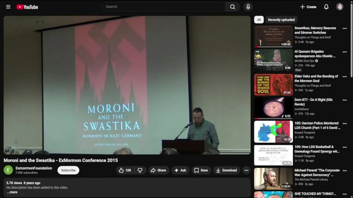Screen dimensions: 353x198
Task: Share this video
Action: tap(158, 170)
